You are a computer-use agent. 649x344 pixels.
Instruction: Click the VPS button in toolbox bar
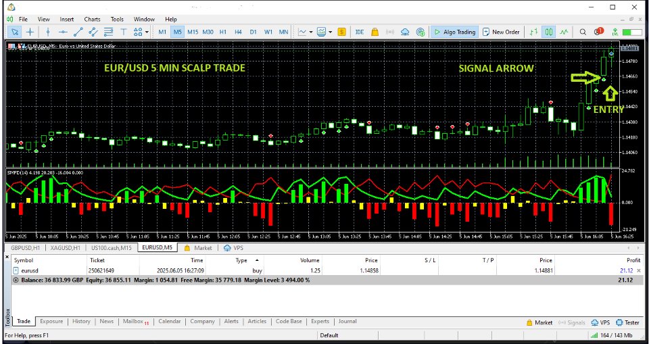[x=600, y=322]
